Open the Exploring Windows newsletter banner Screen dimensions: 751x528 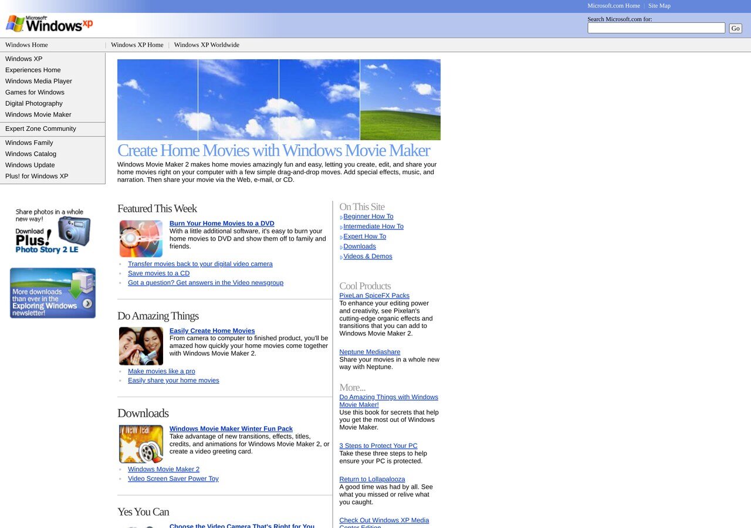click(x=53, y=293)
